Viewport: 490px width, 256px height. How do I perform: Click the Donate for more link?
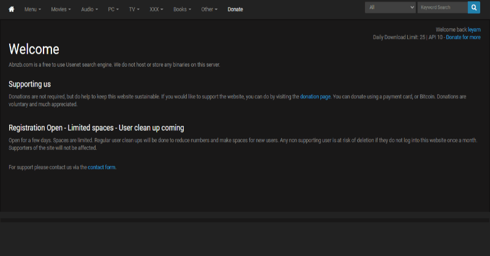[463, 37]
